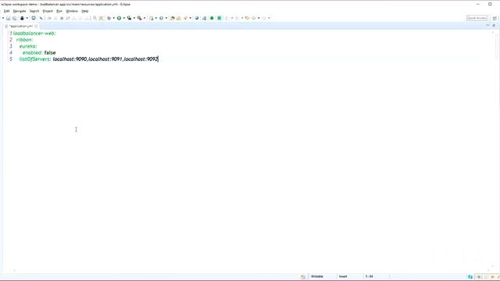This screenshot has width=500, height=281.
Task: Click the Save toolbar icon
Action: pos(9,18)
